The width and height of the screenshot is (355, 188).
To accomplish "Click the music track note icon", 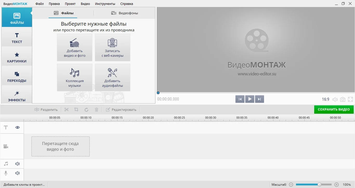I will click(6, 164).
